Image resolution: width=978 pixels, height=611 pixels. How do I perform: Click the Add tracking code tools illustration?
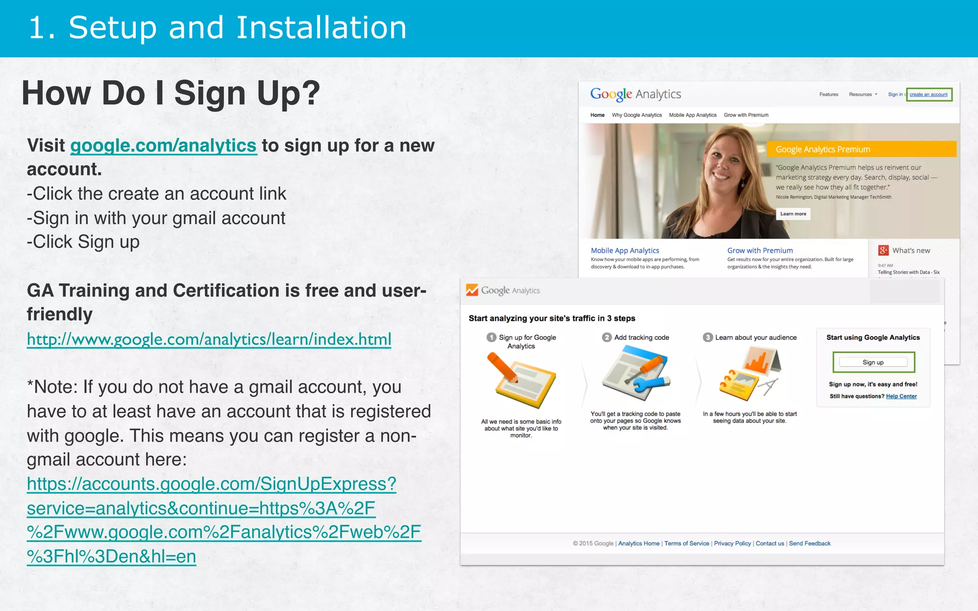tap(635, 374)
